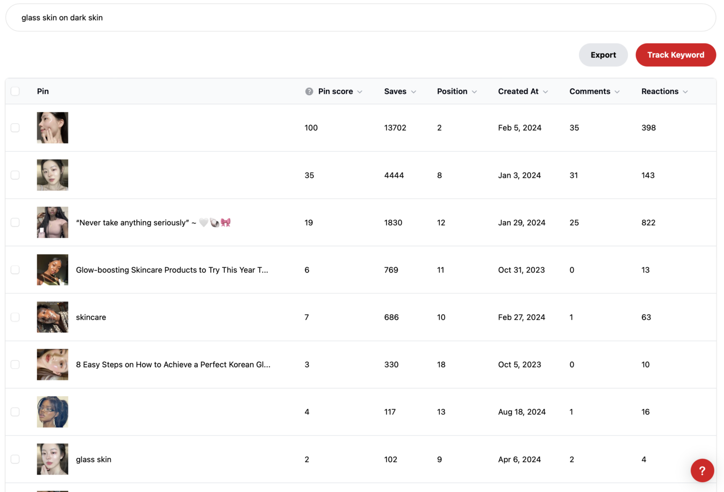Tick the checkbox for the skincare pin

[15, 317]
